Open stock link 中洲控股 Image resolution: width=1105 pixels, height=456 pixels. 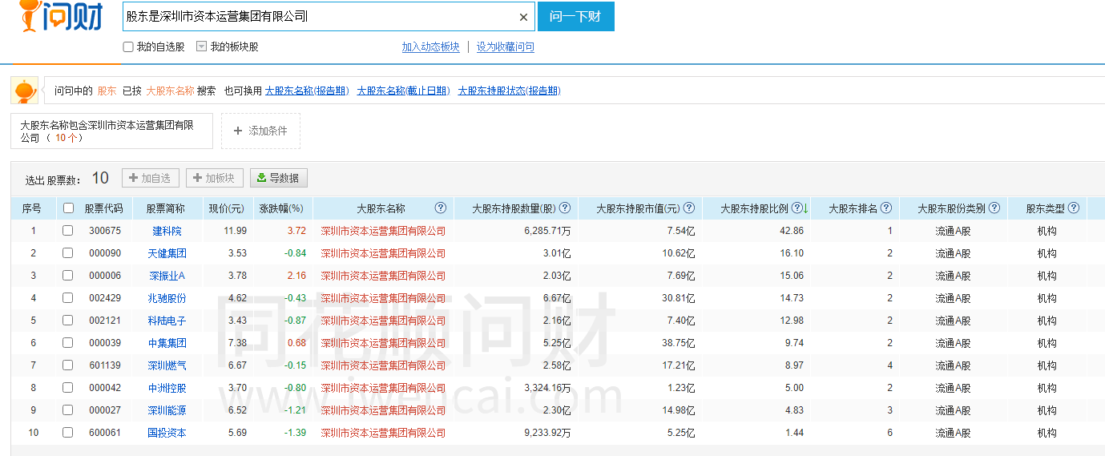pyautogui.click(x=167, y=388)
